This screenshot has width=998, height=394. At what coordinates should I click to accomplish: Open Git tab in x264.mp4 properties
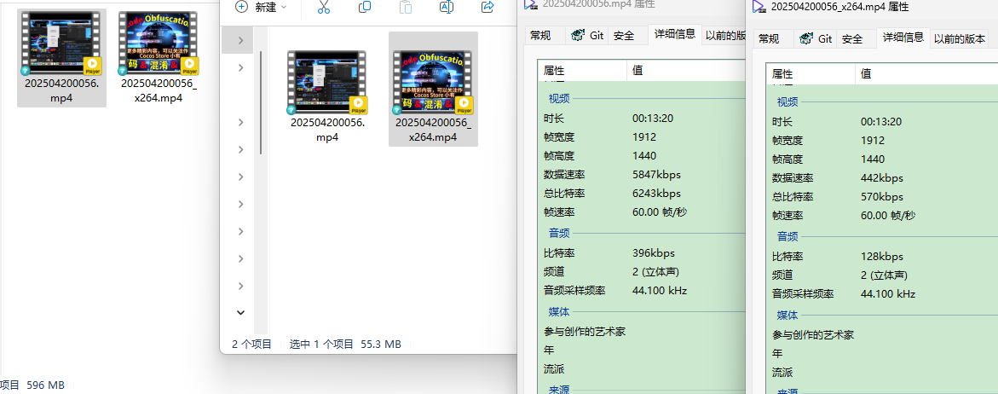(x=816, y=39)
